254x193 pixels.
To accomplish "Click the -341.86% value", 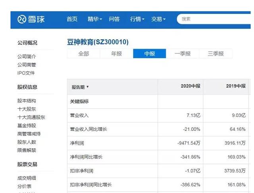I will pyautogui.click(x=190, y=157).
